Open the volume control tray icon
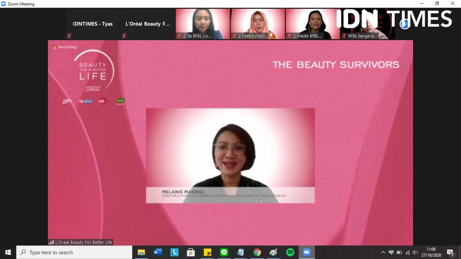This screenshot has width=461, height=259. (415, 252)
